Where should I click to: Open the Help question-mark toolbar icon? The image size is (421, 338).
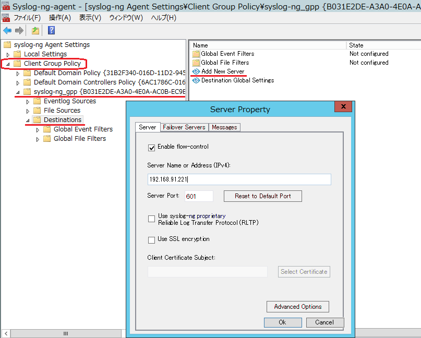51,30
